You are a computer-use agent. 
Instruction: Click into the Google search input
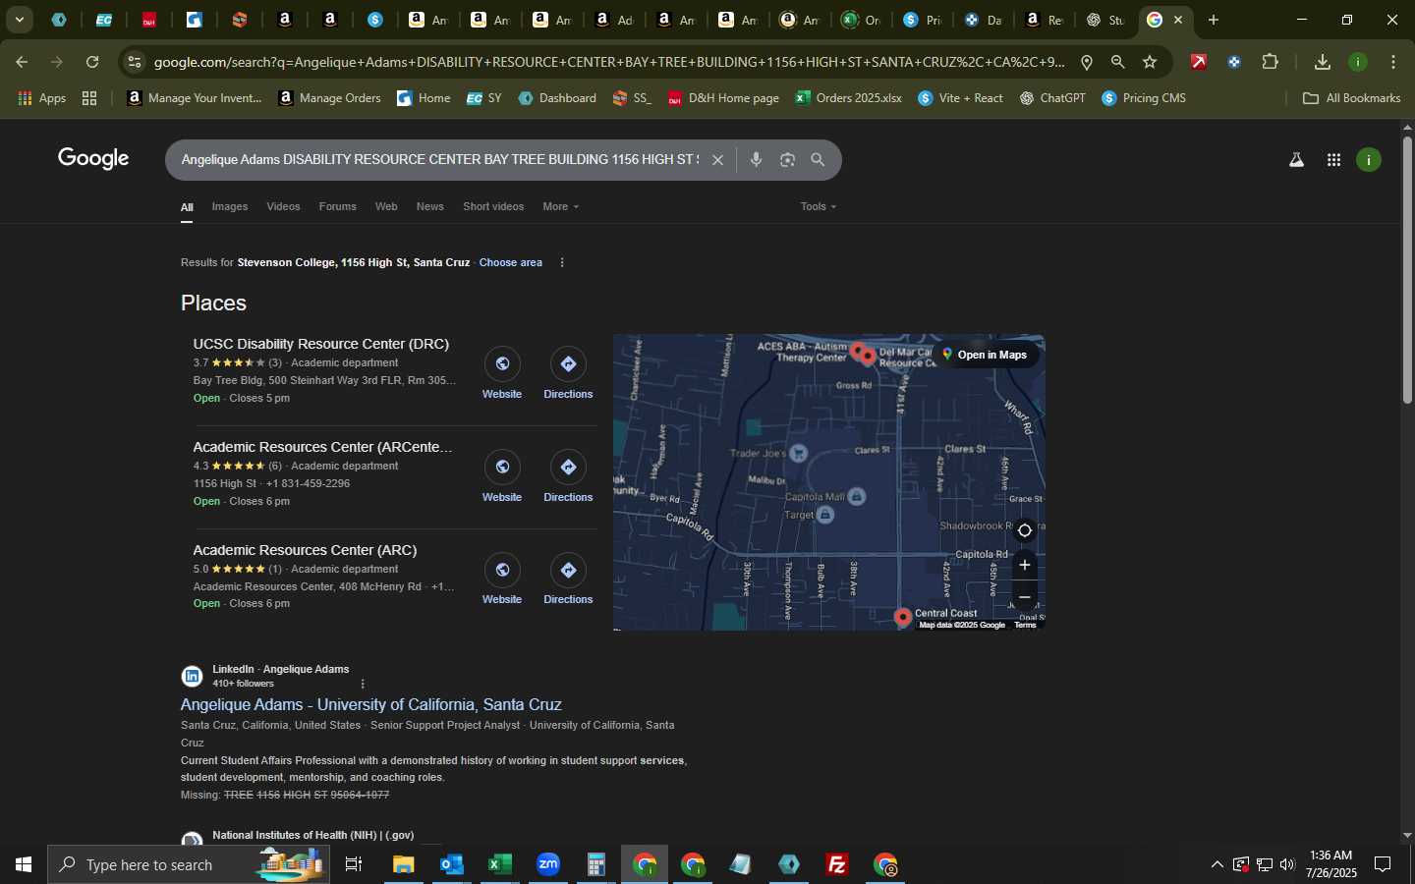pyautogui.click(x=439, y=159)
